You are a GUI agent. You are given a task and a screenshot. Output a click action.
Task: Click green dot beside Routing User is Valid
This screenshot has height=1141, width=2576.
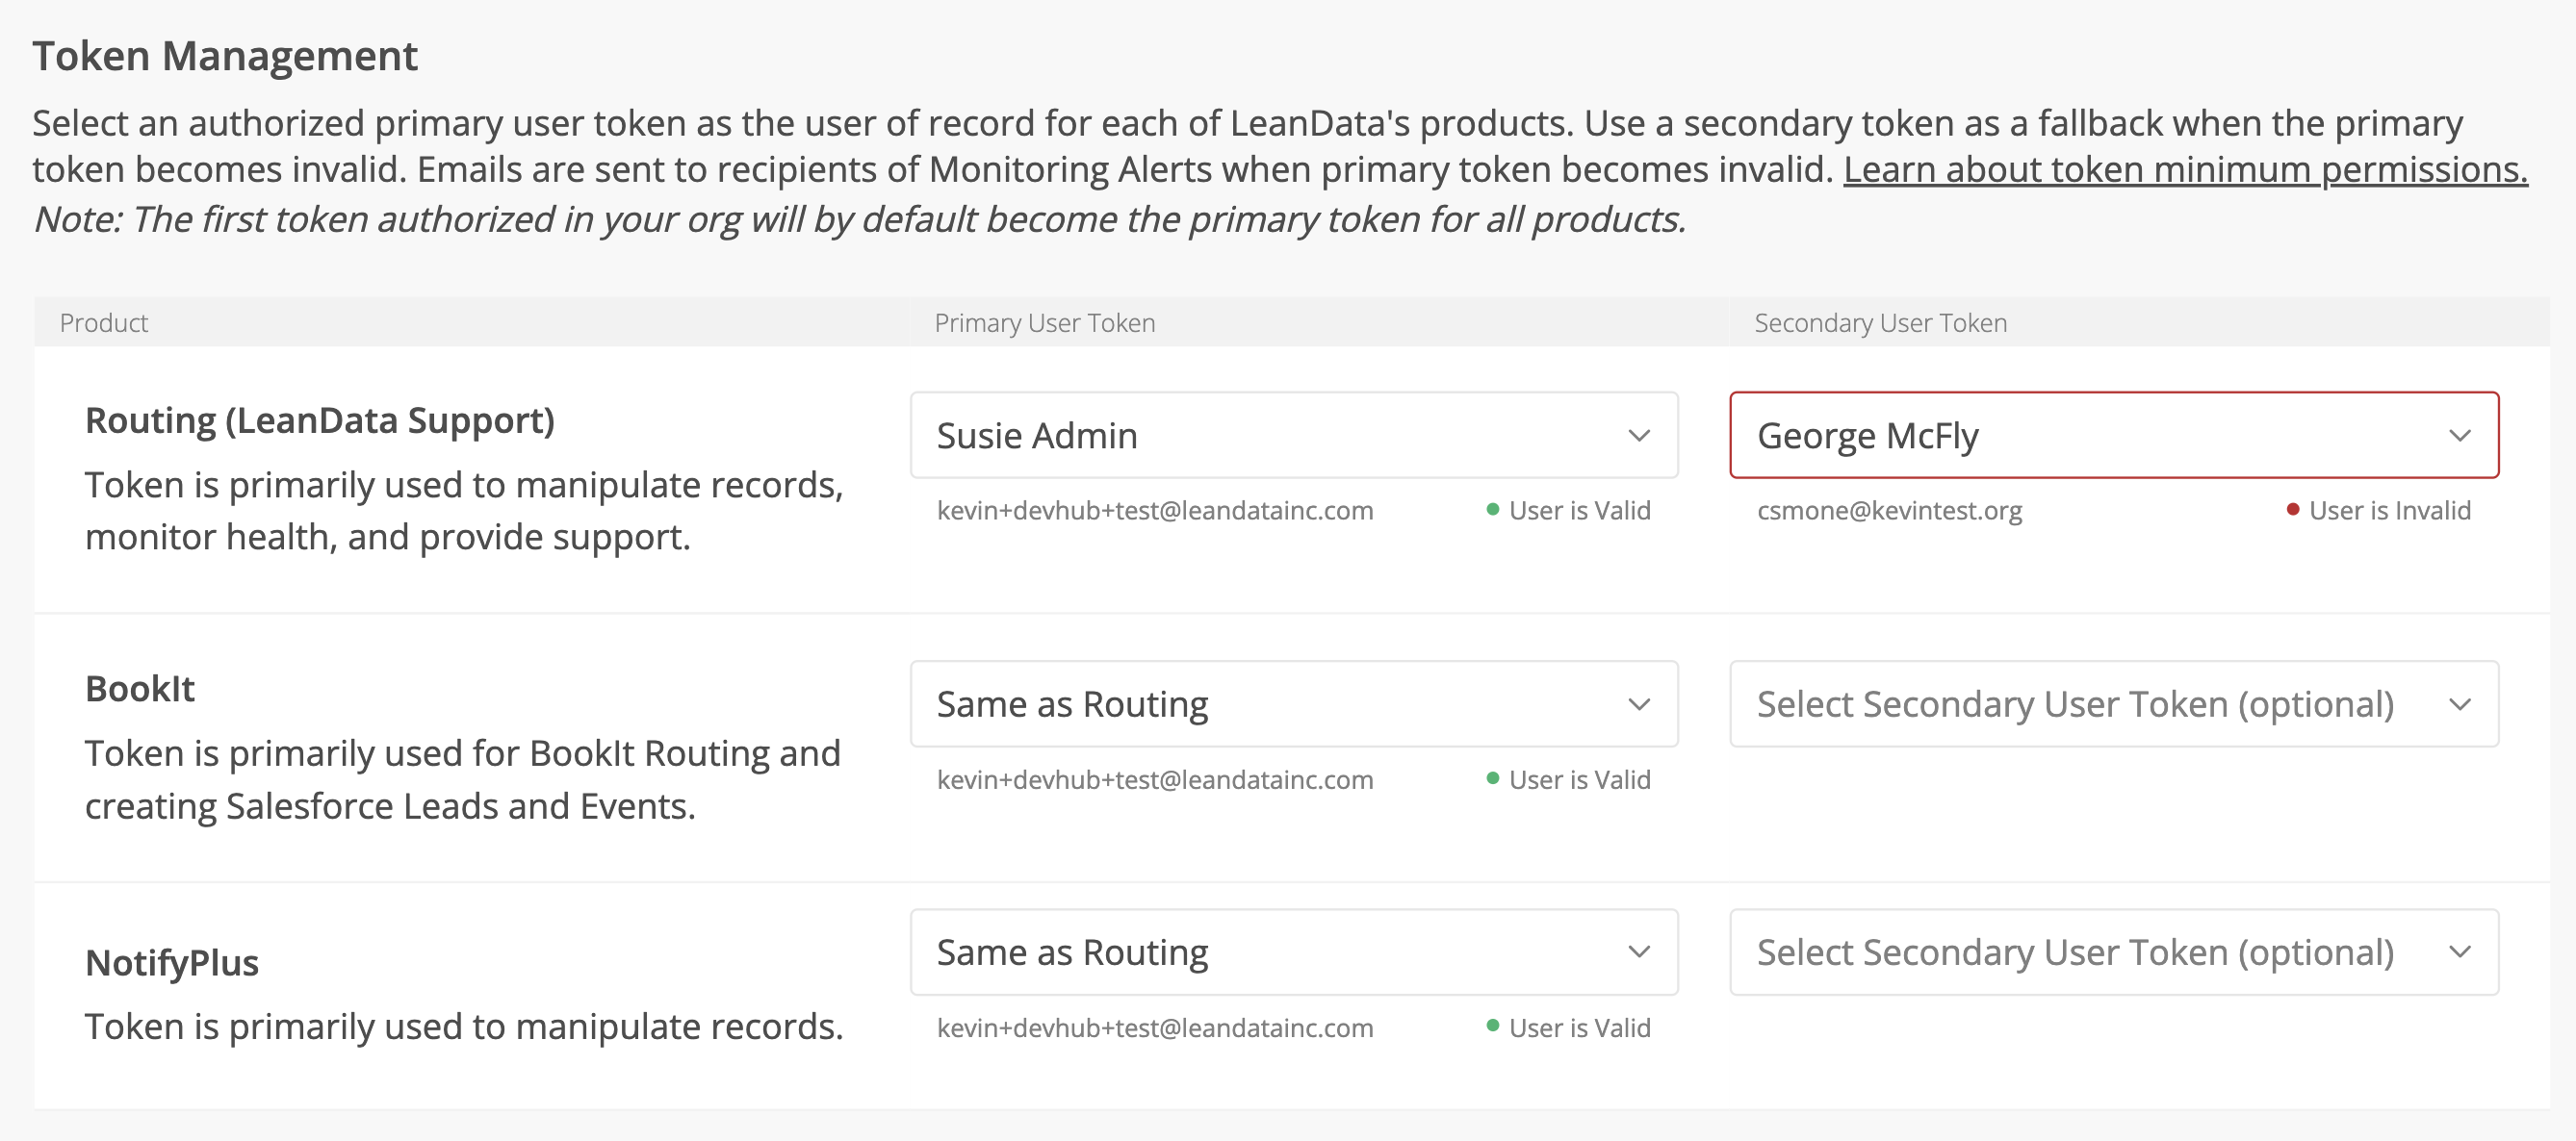pos(1493,510)
